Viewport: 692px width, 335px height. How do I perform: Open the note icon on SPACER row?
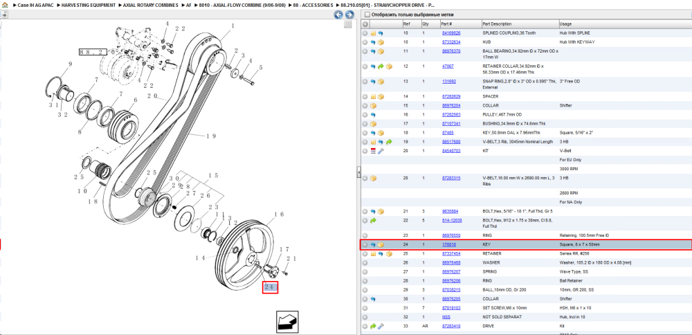(x=373, y=96)
